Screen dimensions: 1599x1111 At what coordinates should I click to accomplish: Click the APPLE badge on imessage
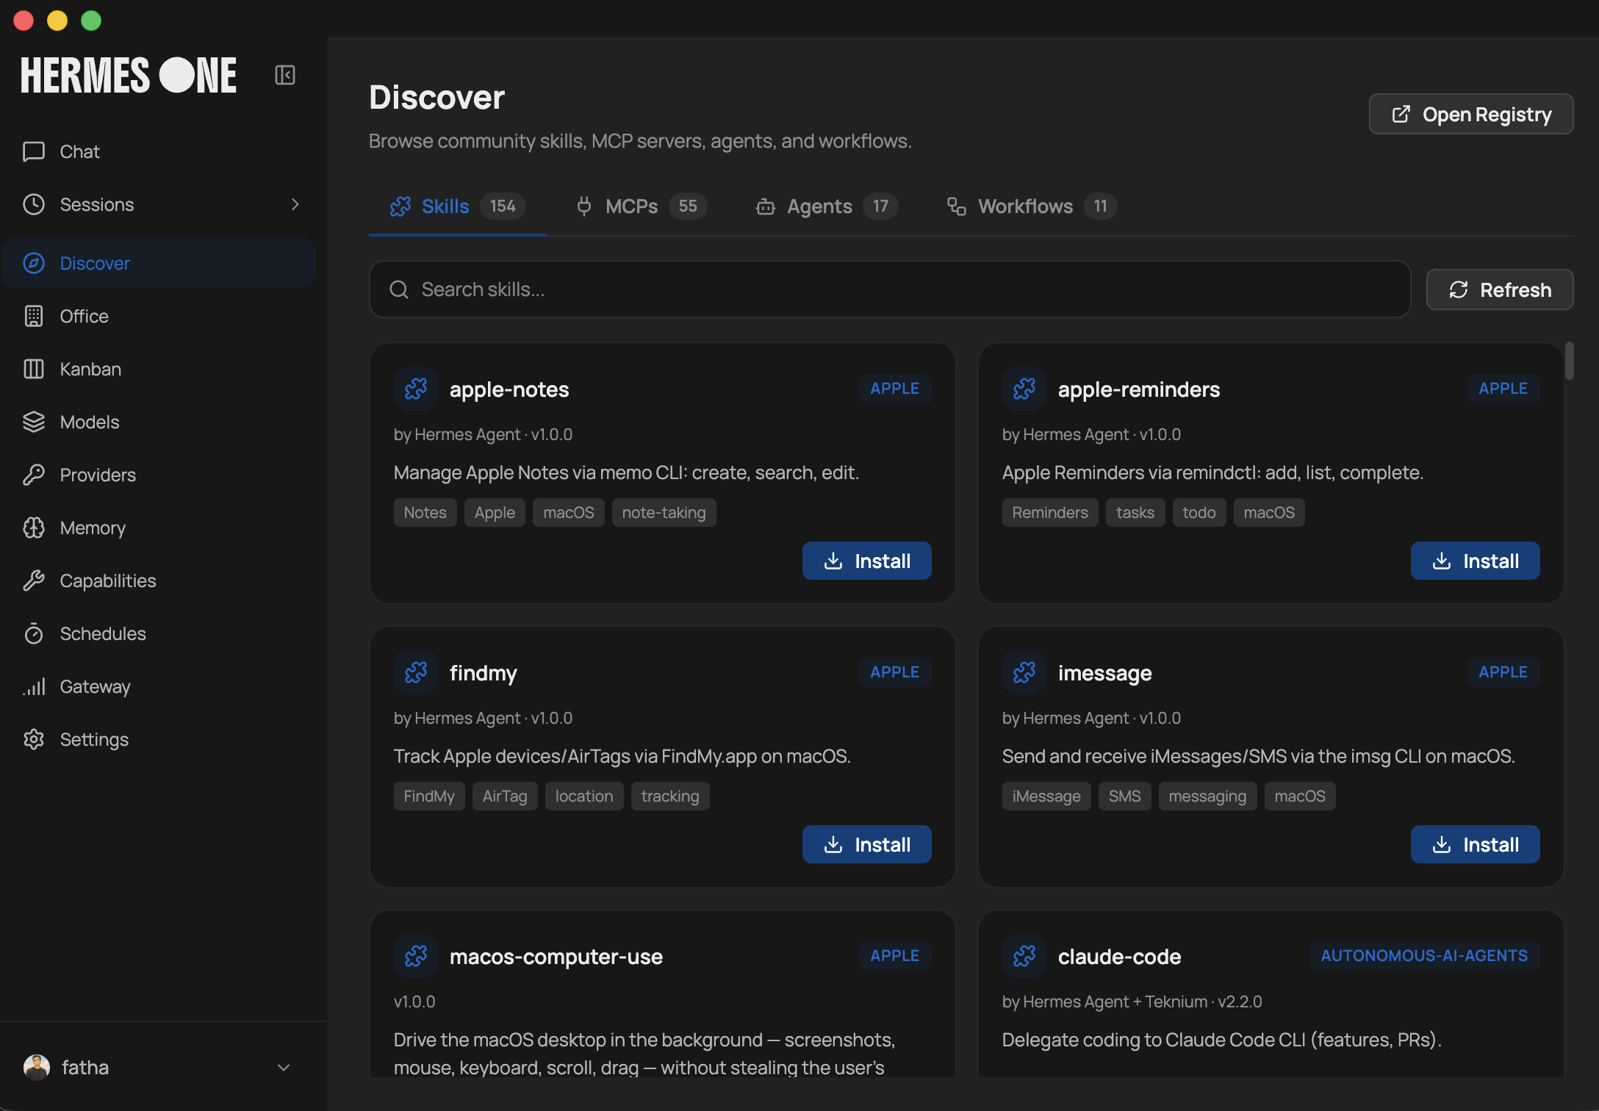[x=1503, y=672]
